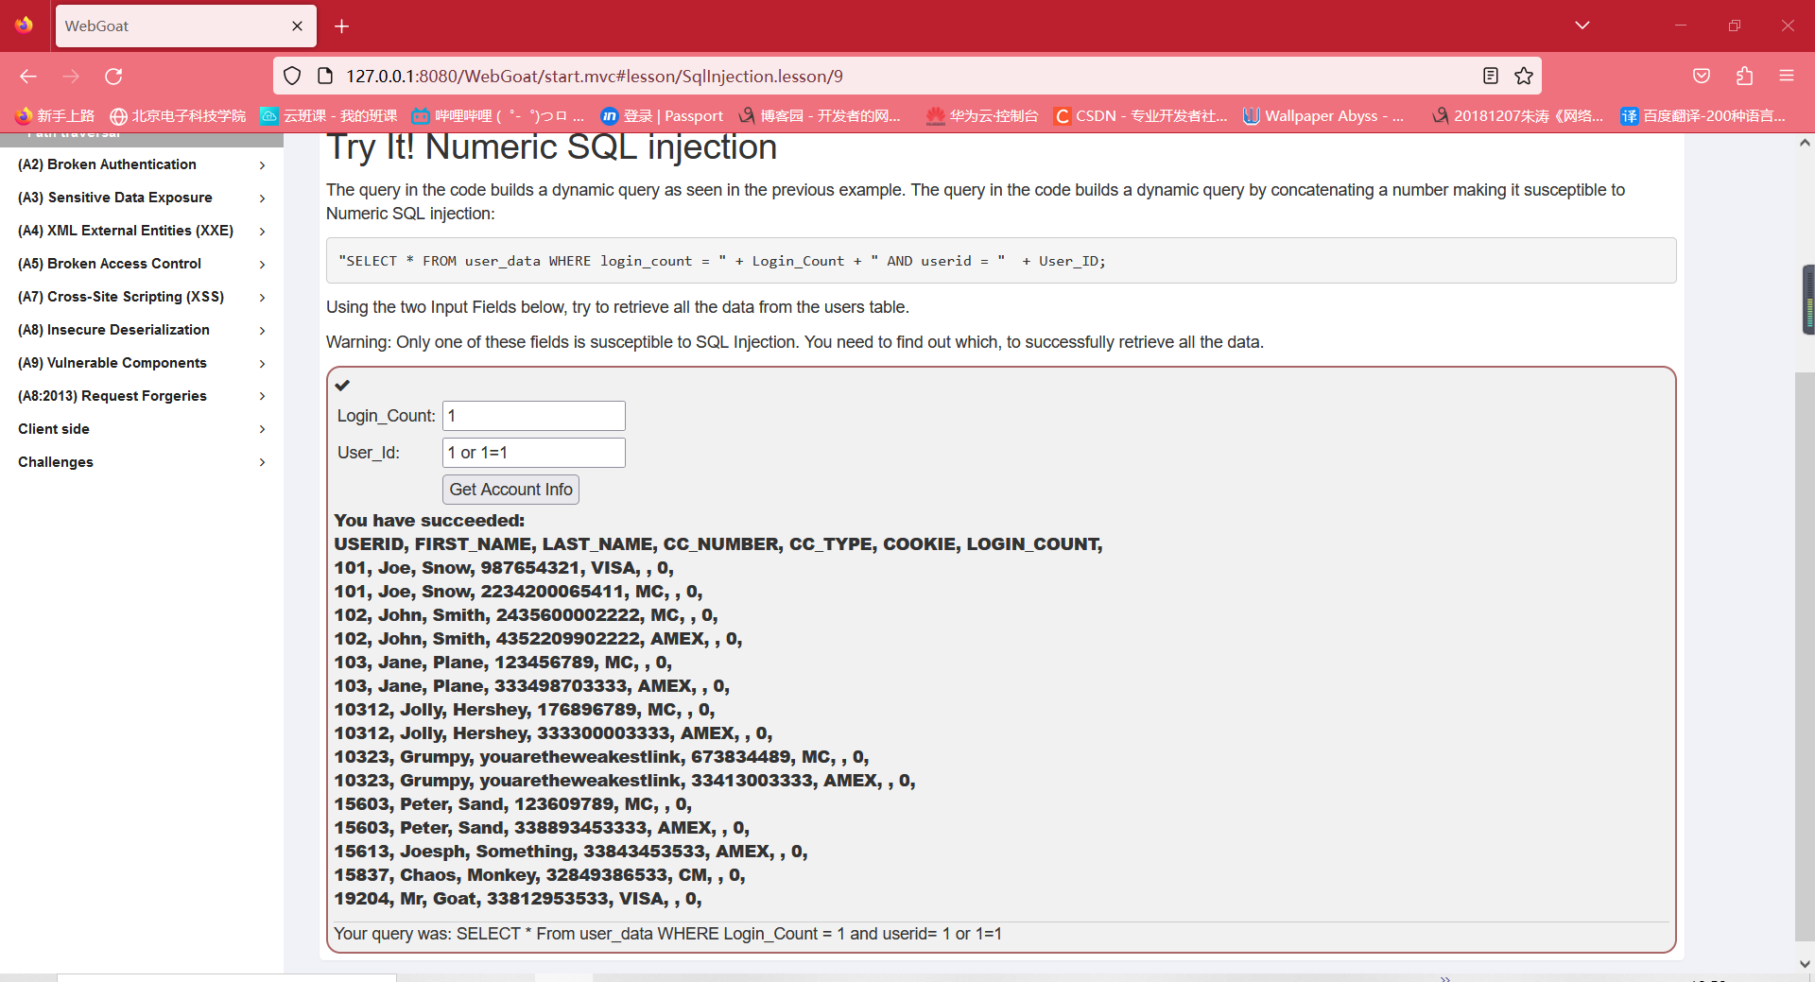Click the page icon beside the URL
The image size is (1815, 982).
tap(324, 76)
